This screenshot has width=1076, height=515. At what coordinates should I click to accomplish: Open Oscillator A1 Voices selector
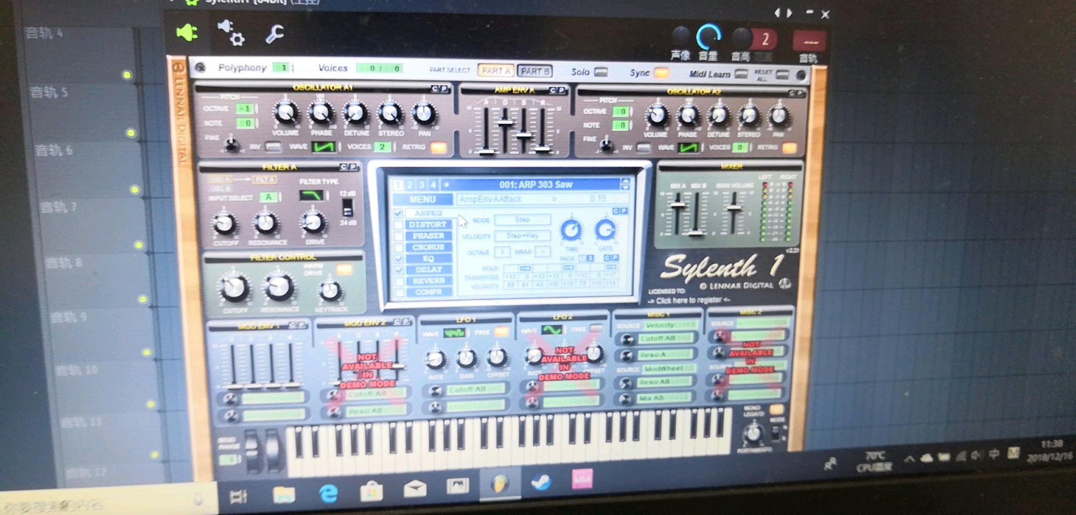pyautogui.click(x=383, y=147)
